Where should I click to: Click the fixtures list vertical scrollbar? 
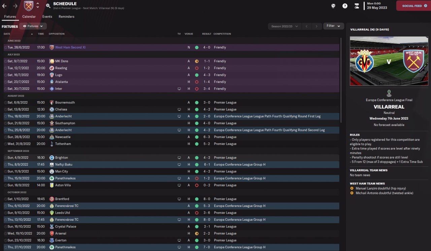click(x=341, y=80)
